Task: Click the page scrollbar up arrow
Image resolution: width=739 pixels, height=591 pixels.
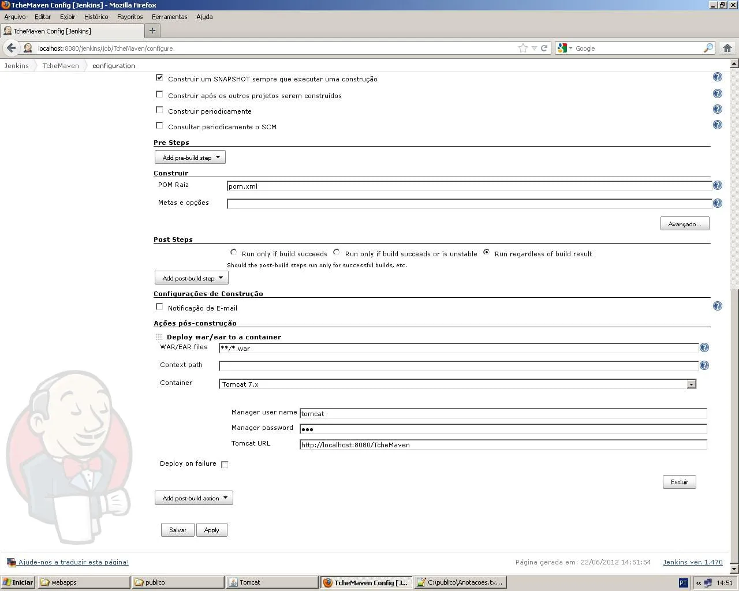Action: click(734, 63)
